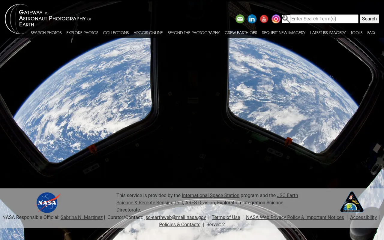384x240 pixels.
Task: Click the Earth Science & Remote Sensing triangle logo
Action: 352,202
